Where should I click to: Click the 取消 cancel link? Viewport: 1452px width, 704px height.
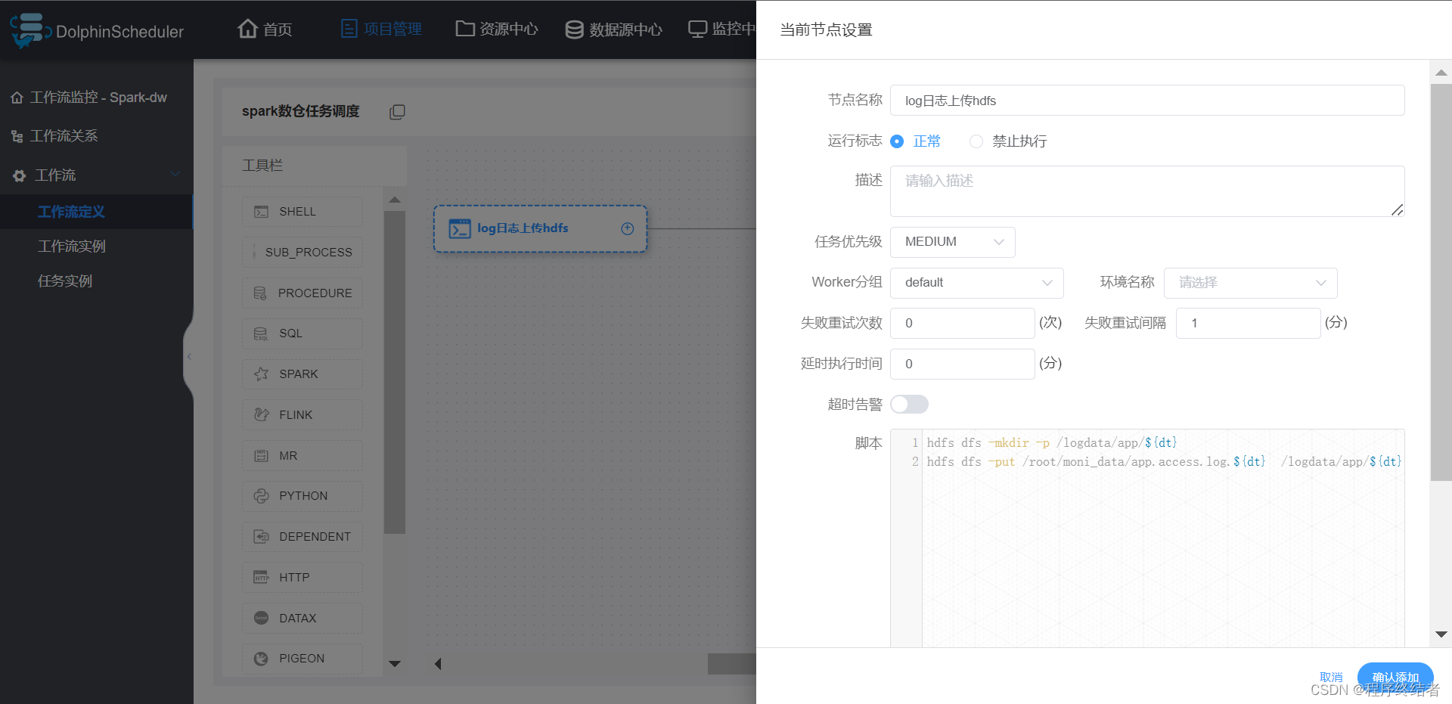pos(1331,677)
